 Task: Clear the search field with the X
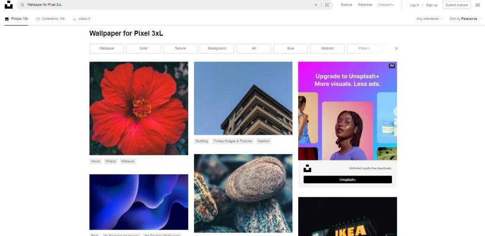tap(316, 5)
